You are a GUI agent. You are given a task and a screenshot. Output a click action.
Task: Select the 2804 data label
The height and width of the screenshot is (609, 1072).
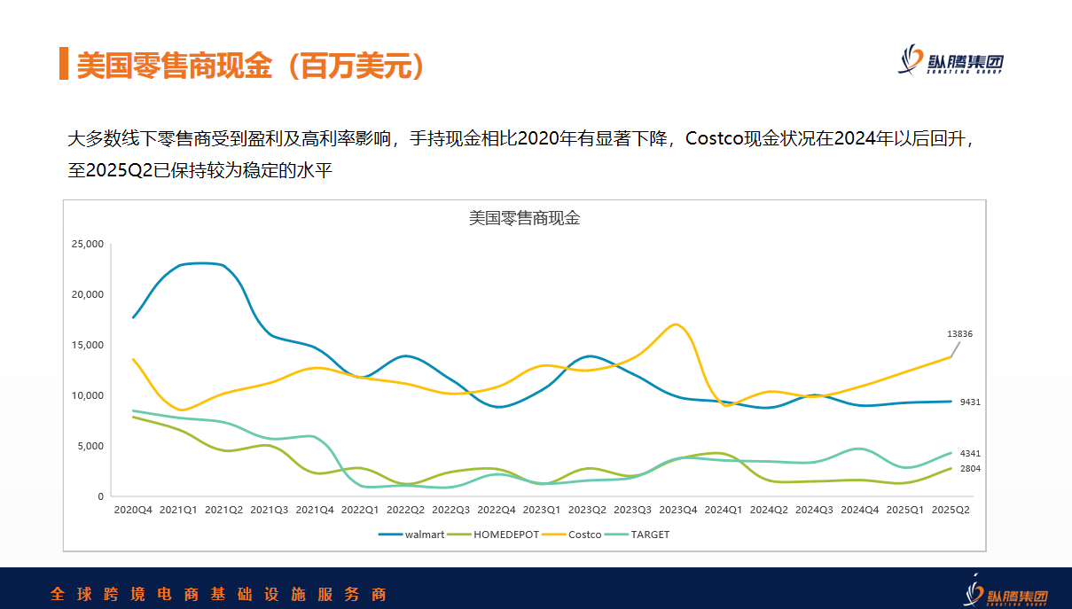(970, 469)
